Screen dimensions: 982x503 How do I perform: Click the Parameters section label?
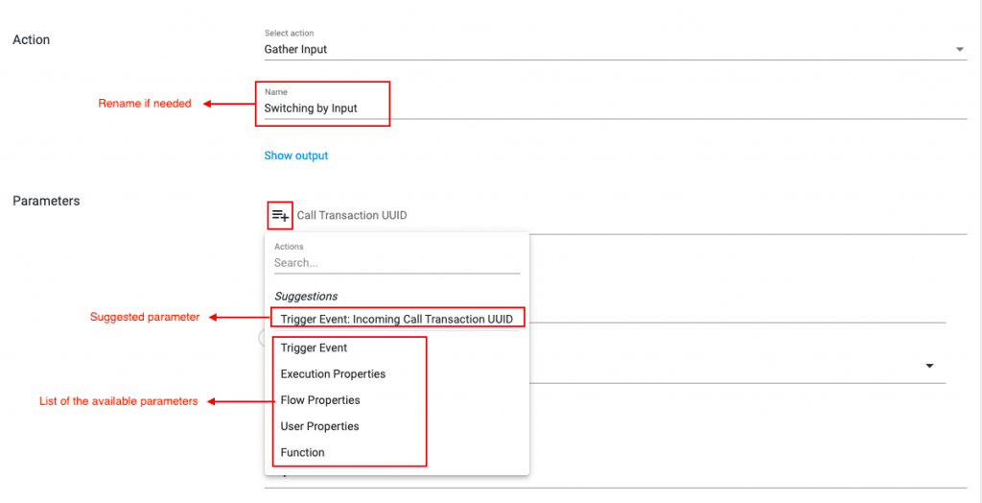coord(46,202)
